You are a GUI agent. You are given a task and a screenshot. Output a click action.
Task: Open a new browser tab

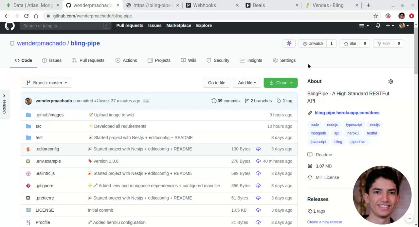pyautogui.click(x=368, y=5)
